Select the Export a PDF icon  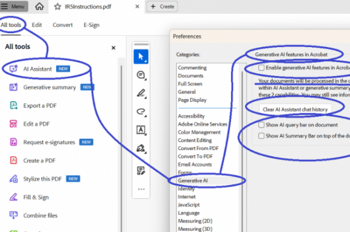[13, 105]
